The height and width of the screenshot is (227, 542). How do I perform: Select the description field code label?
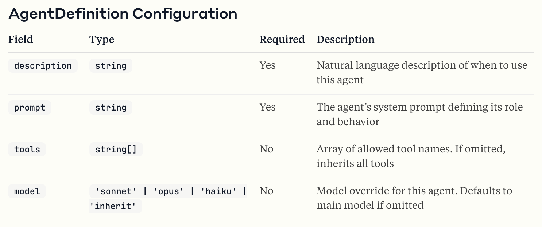43,66
